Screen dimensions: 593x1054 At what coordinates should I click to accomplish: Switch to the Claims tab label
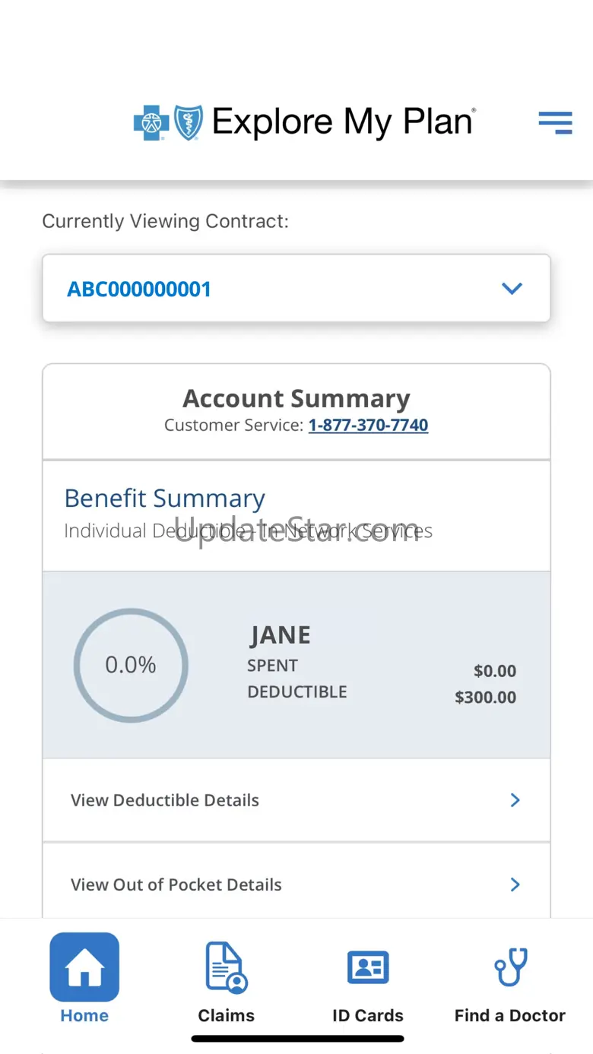[x=227, y=1016]
